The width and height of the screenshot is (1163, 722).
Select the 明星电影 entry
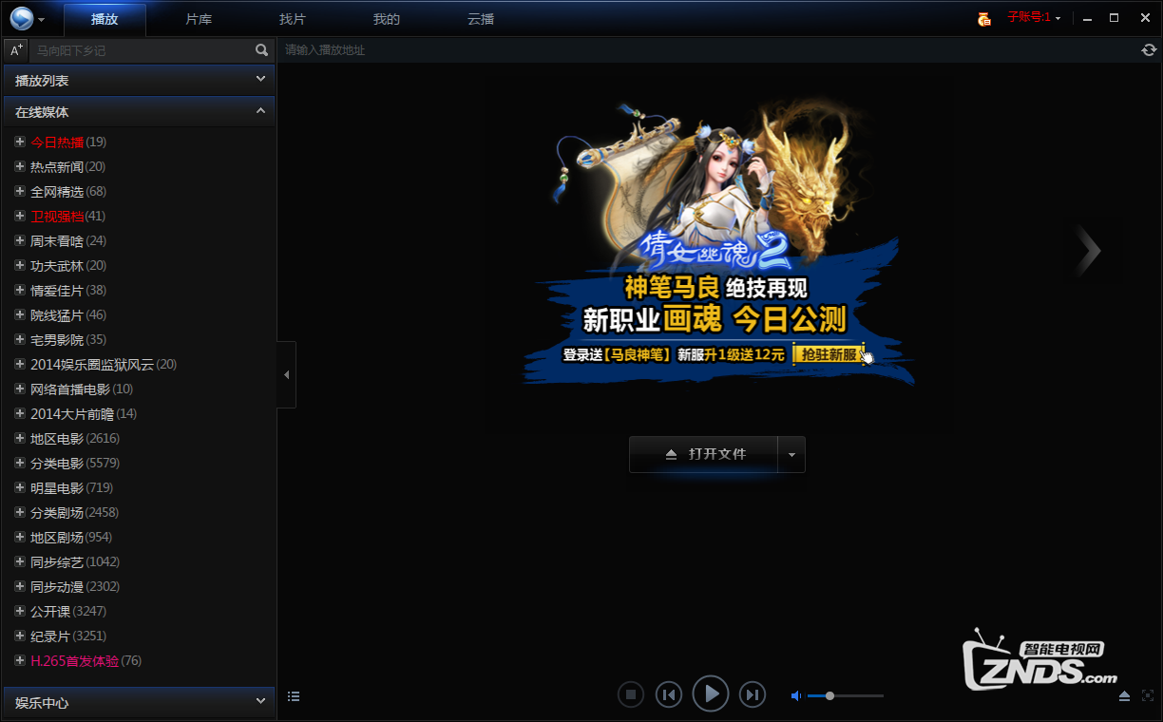[71, 487]
